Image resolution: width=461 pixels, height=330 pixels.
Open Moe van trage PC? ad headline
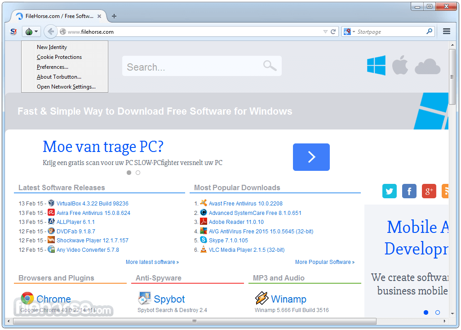pyautogui.click(x=103, y=147)
